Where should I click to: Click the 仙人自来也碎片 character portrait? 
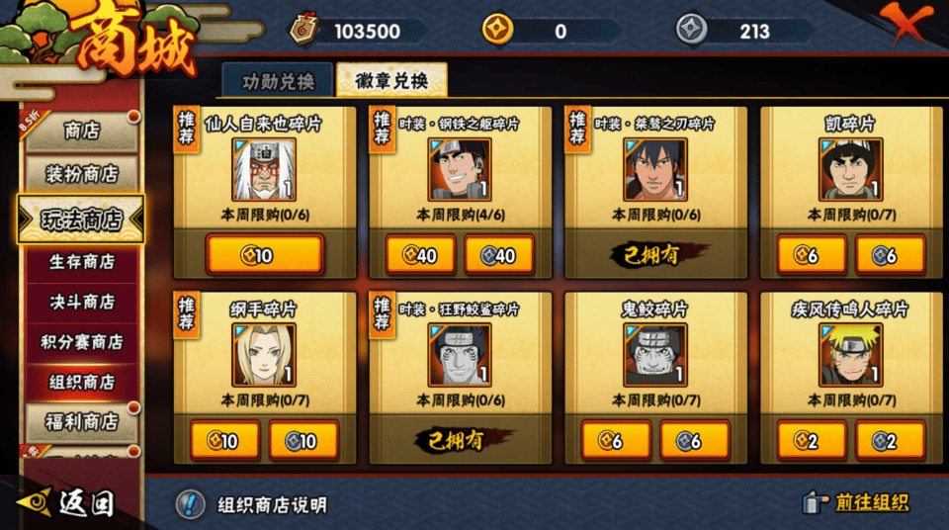coord(264,170)
